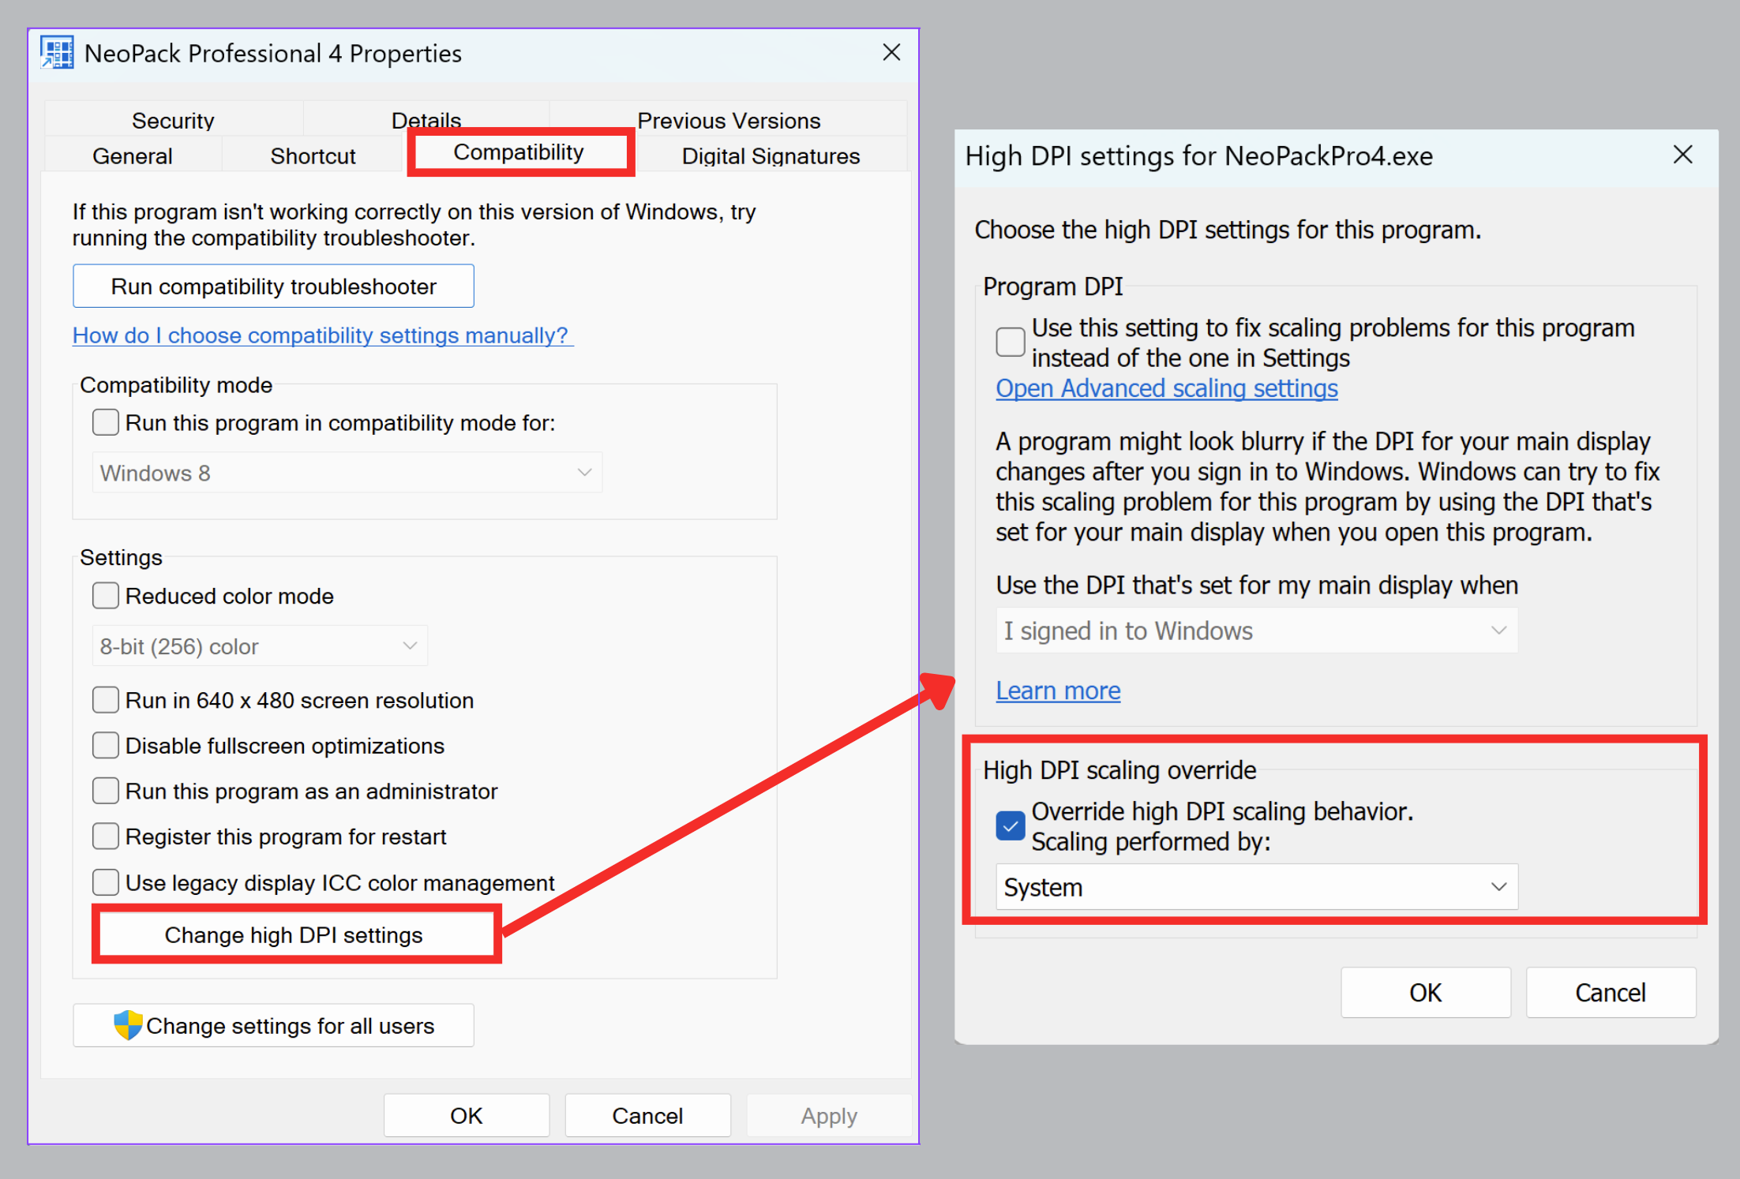
Task: Open the System scaling performed by dropdown
Action: 1257,887
